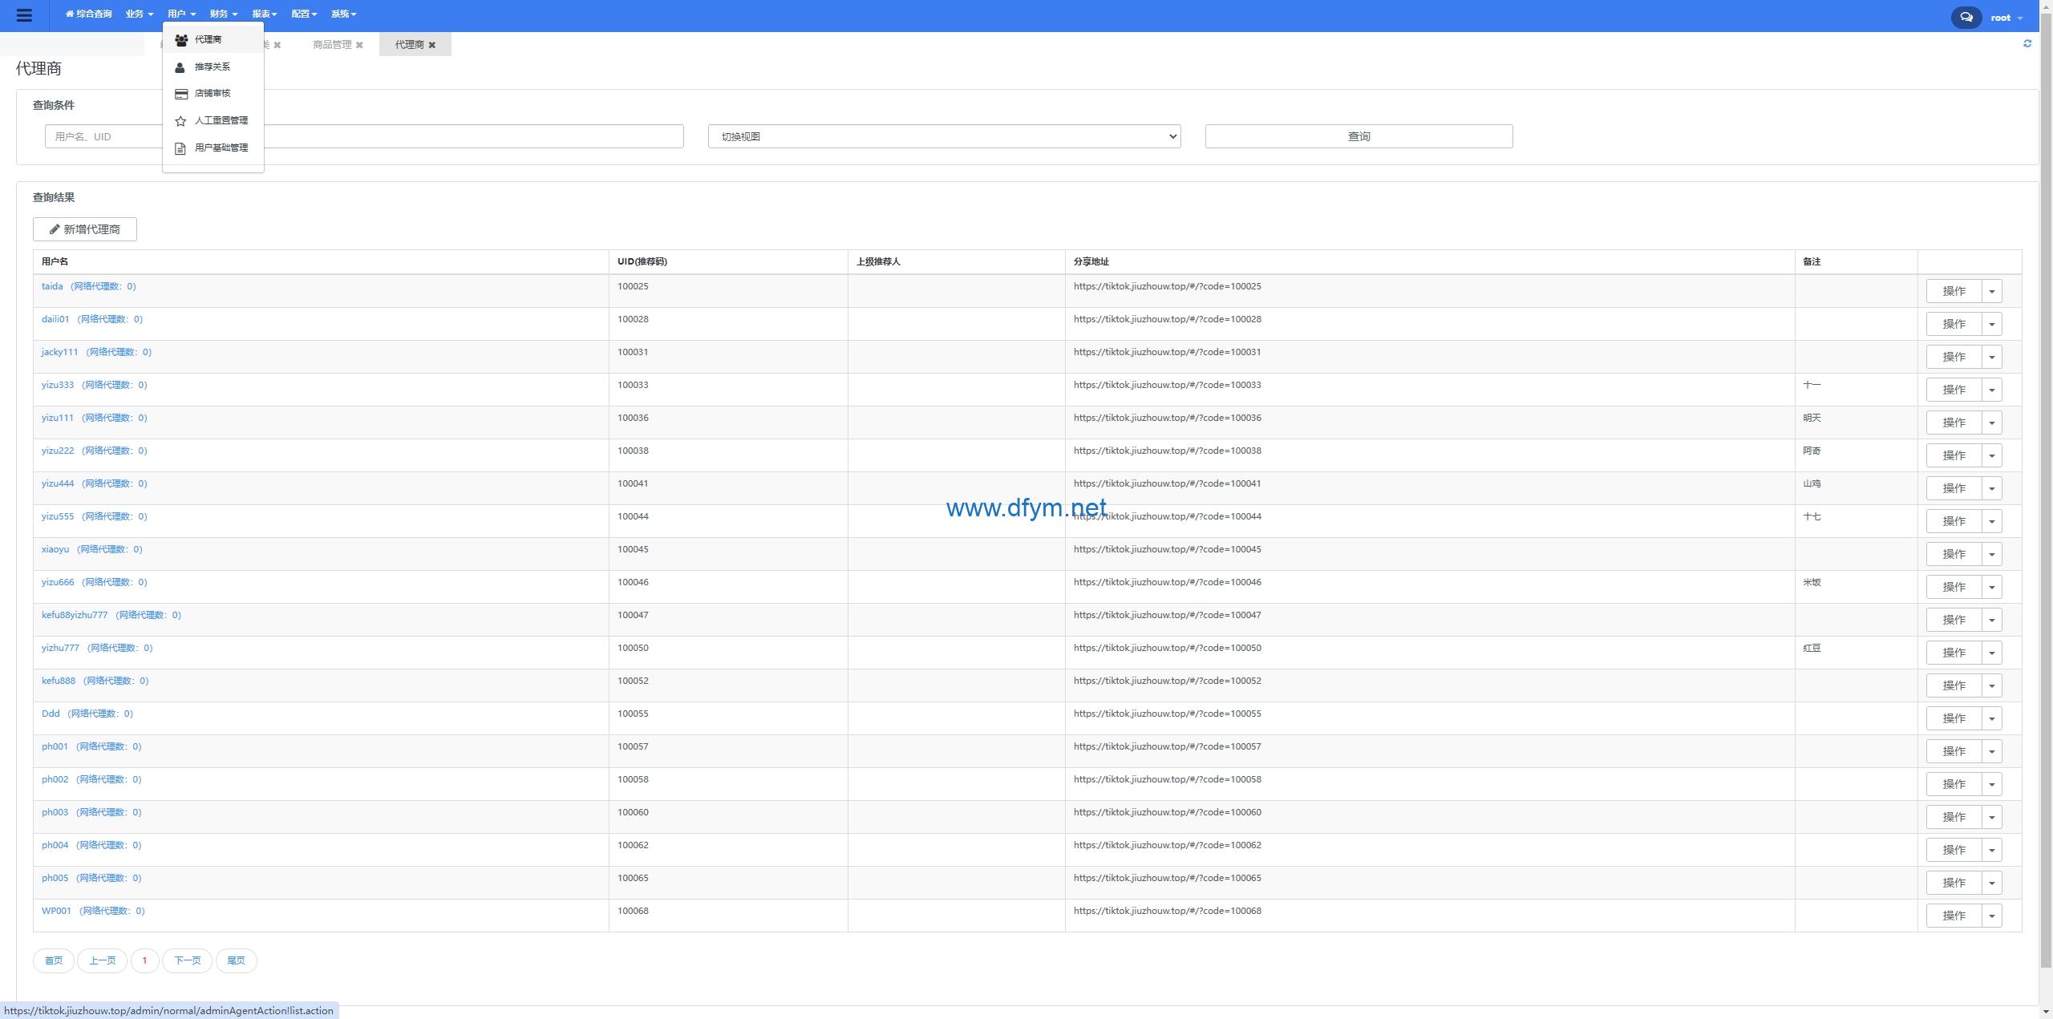Click share address ending code=100057
The image size is (2053, 1019).
(x=1167, y=746)
